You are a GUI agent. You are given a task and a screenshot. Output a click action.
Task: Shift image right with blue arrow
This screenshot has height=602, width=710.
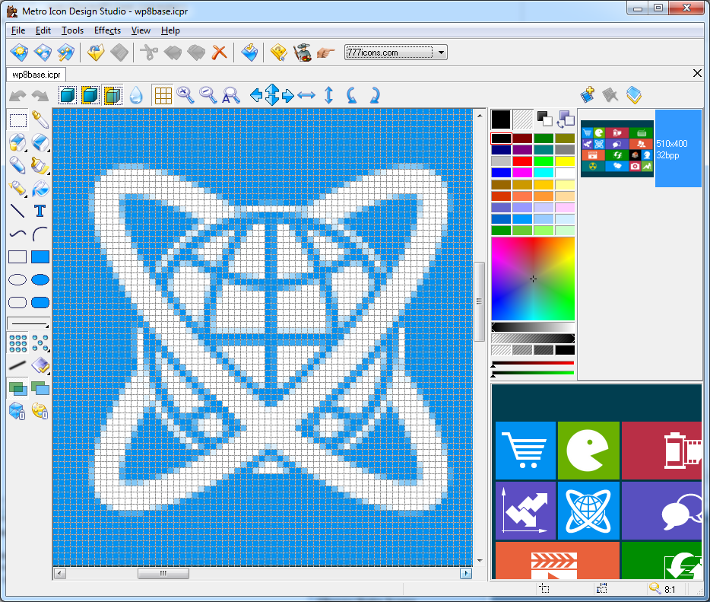point(288,96)
